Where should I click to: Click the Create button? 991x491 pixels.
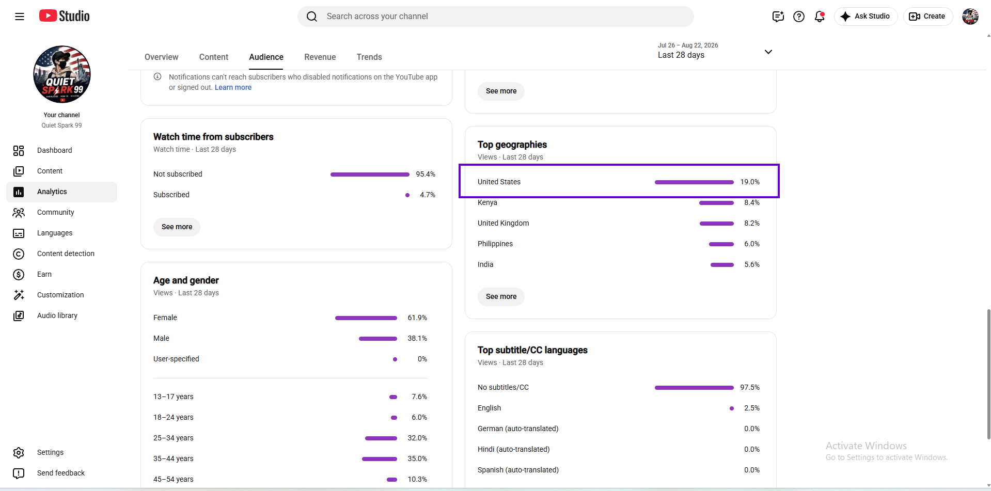click(927, 17)
